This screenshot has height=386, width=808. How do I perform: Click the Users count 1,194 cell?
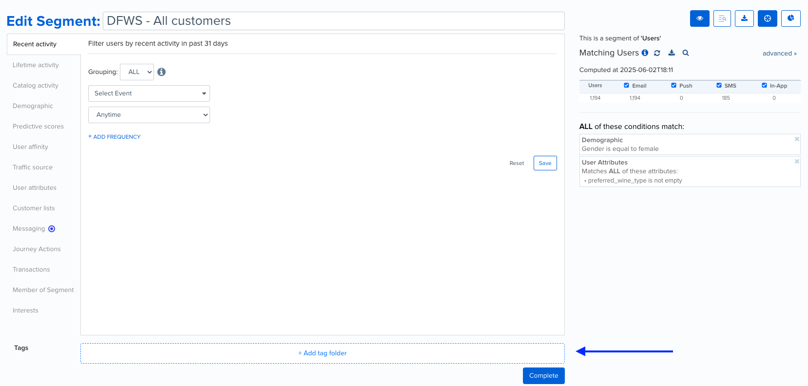tap(595, 98)
